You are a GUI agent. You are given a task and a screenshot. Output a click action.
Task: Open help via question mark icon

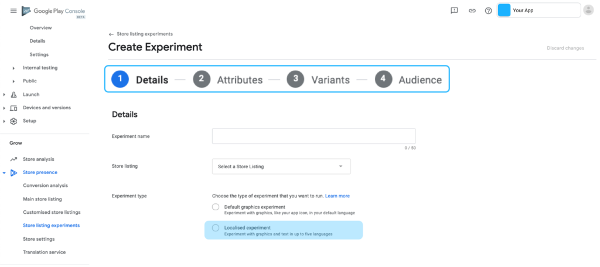pos(488,11)
